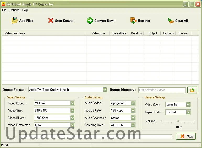Minimize the converter window
Image resolution: width=202 pixels, height=148 pixels.
coord(186,4)
